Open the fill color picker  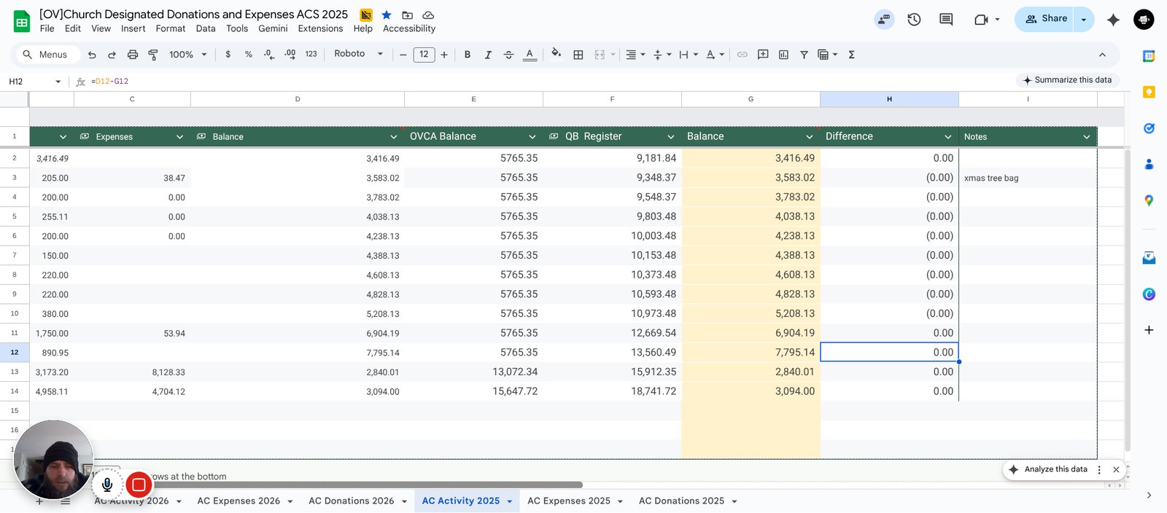(557, 54)
